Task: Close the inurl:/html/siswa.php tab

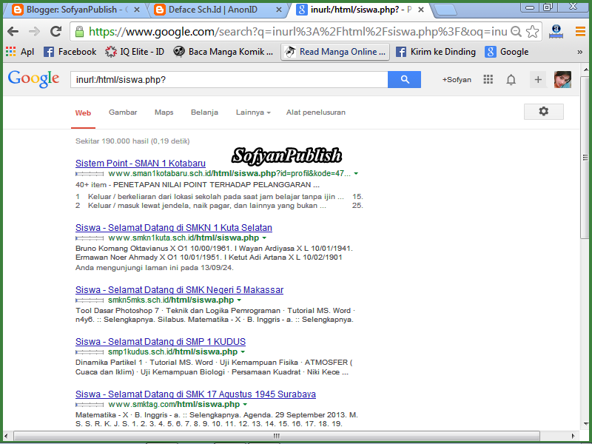Action: pos(421,10)
